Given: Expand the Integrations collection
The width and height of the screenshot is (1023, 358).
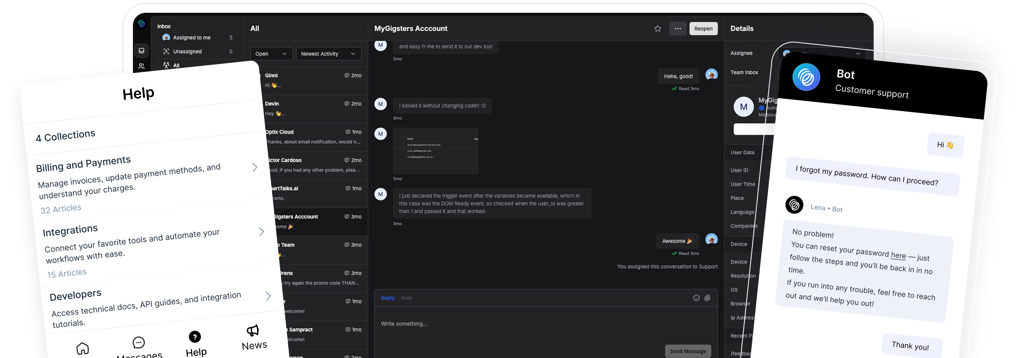Looking at the screenshot, I should tap(261, 232).
